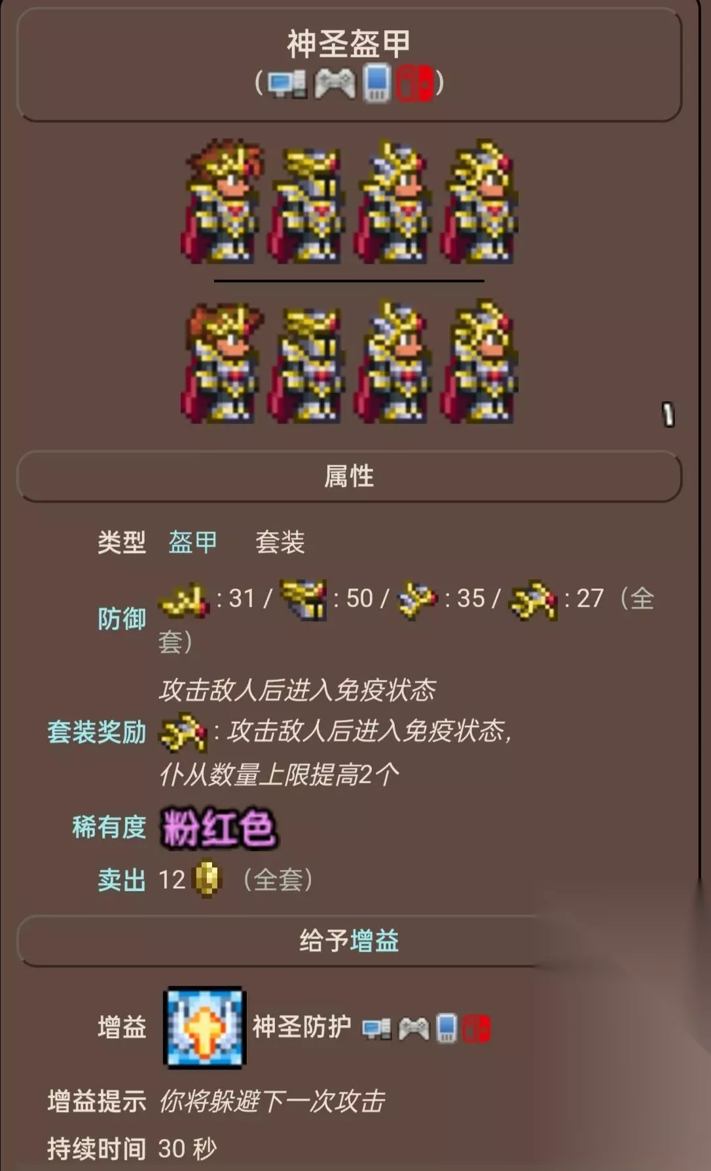
Task: Open the 卖出 link
Action: point(122,880)
